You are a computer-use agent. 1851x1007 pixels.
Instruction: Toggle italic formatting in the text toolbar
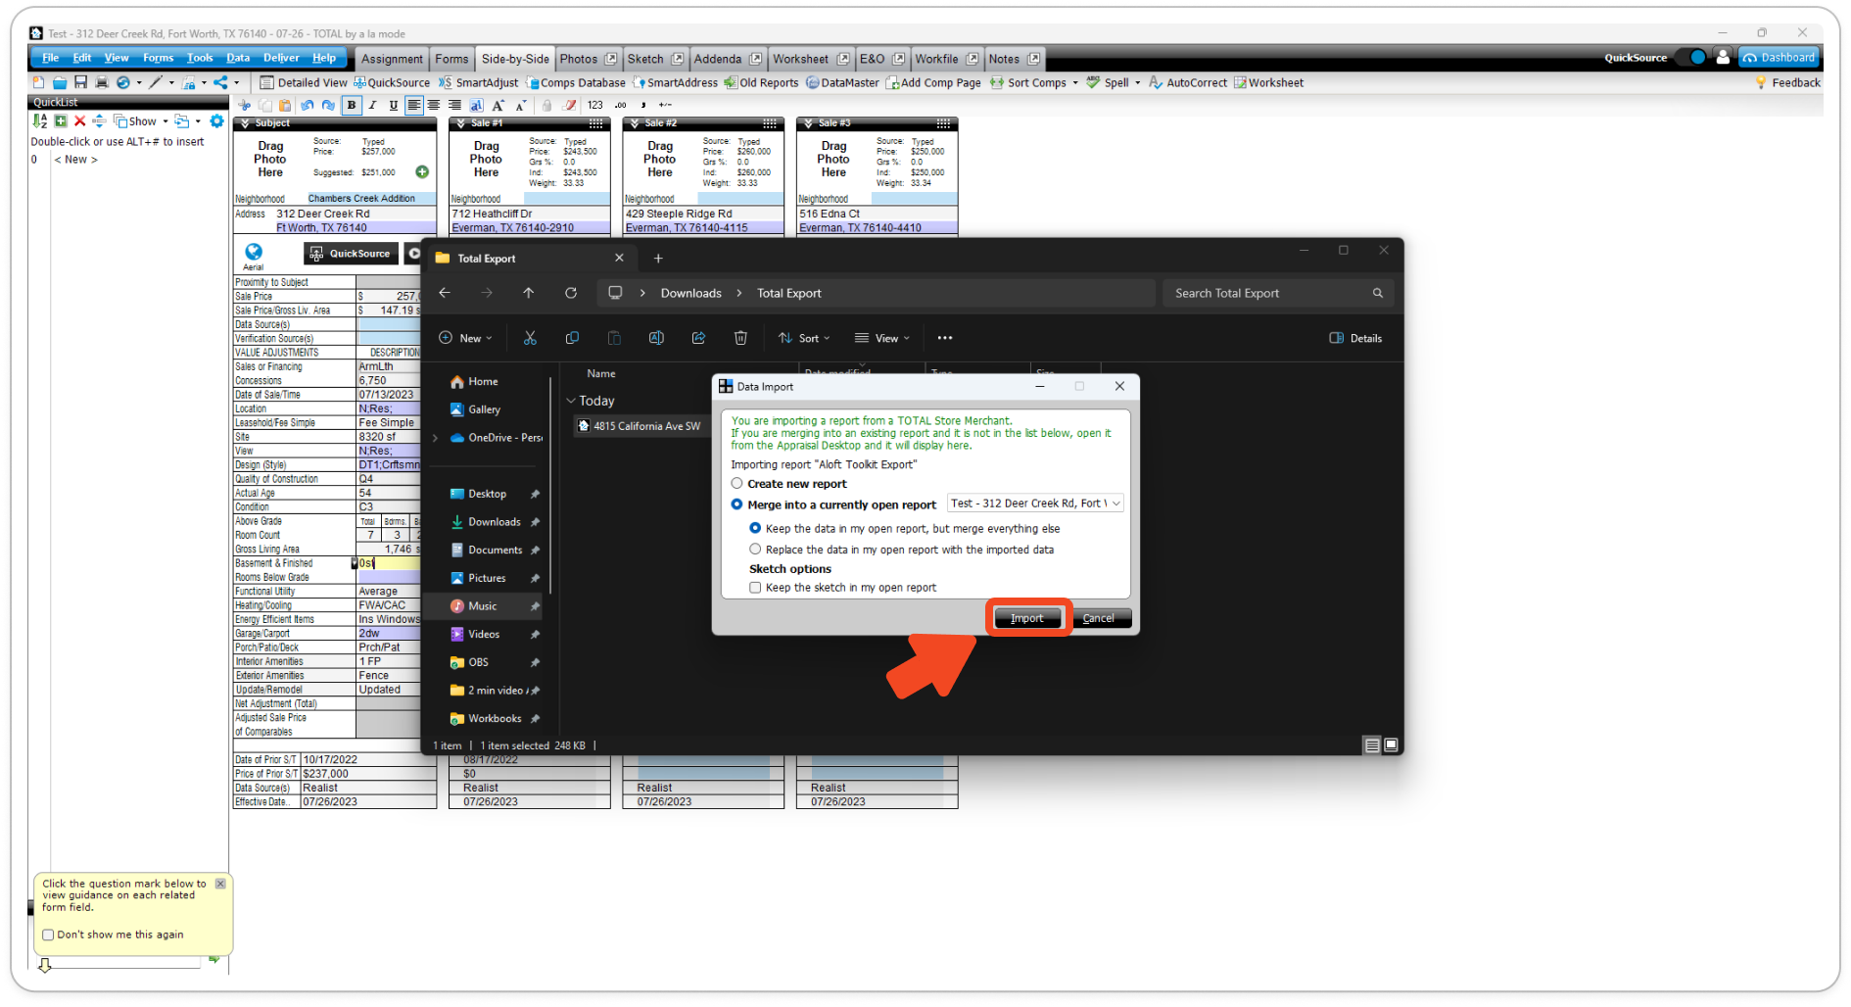point(373,105)
